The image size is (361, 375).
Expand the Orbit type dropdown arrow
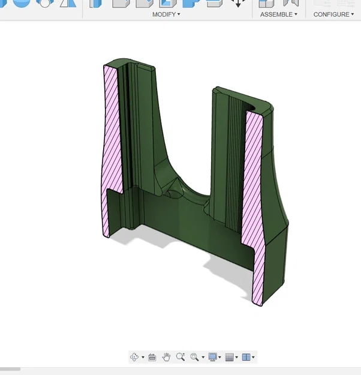pos(143,358)
